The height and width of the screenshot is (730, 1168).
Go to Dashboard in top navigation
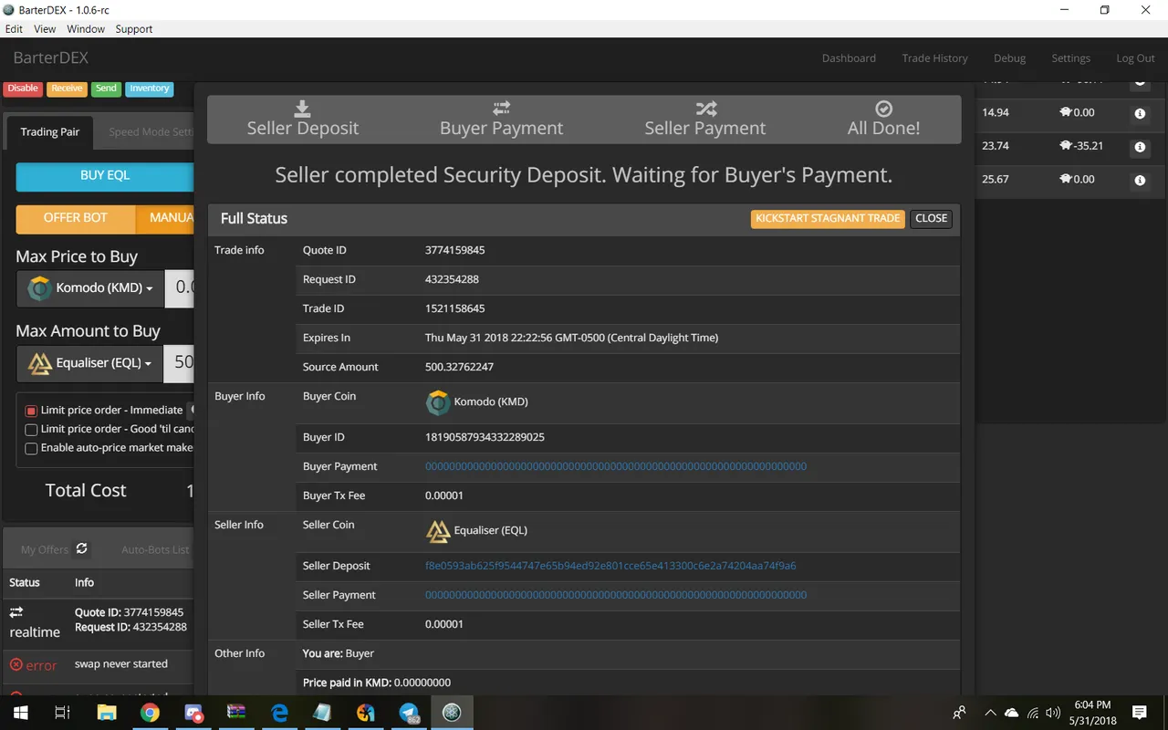[x=849, y=58]
